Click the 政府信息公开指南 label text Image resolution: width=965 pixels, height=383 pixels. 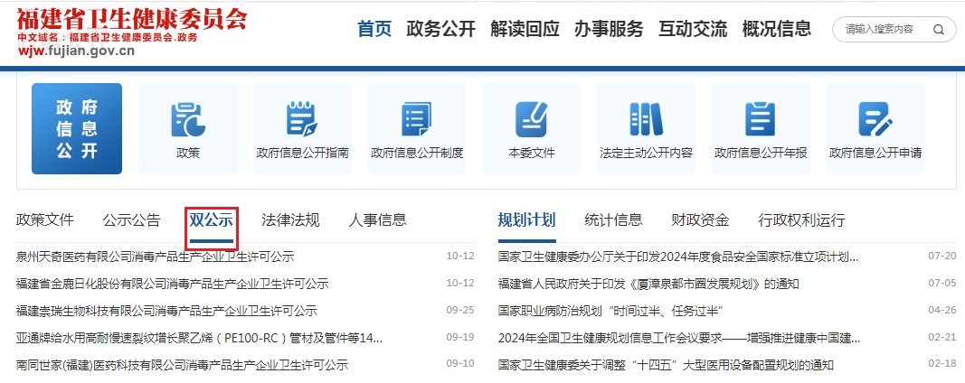302,153
